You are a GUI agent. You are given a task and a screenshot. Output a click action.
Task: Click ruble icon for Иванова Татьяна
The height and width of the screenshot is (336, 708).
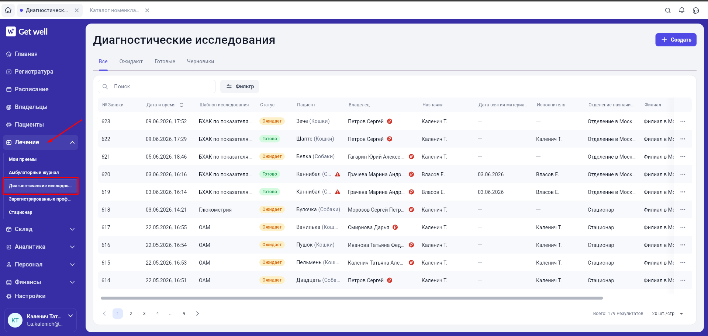(411, 245)
